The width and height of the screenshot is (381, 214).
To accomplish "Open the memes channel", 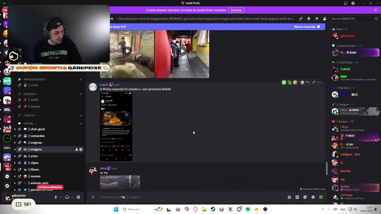I will pyautogui.click(x=50, y=176).
